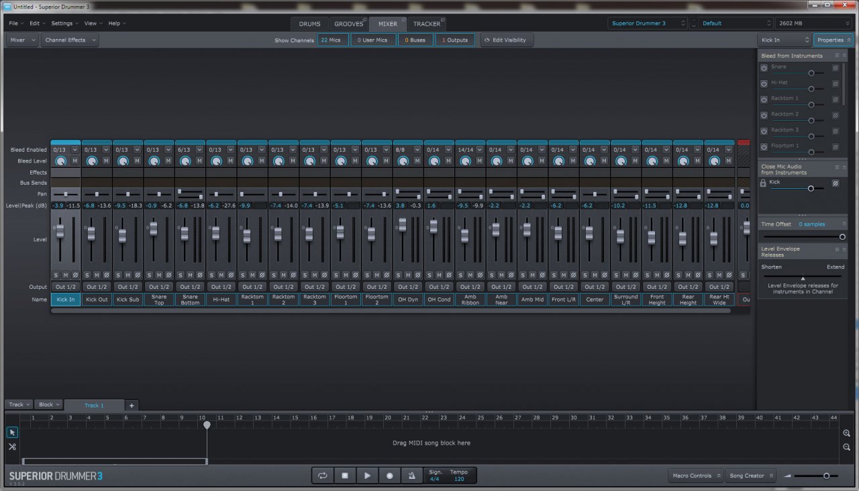
Task: Invert phase for Snare bleed row
Action: [x=836, y=68]
